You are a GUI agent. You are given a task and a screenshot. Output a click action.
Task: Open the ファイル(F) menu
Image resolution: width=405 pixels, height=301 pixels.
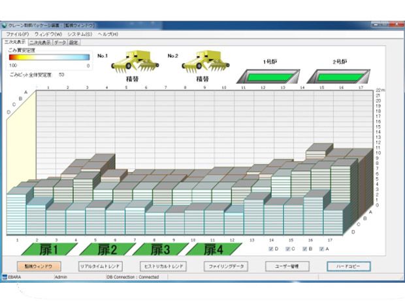(17, 33)
